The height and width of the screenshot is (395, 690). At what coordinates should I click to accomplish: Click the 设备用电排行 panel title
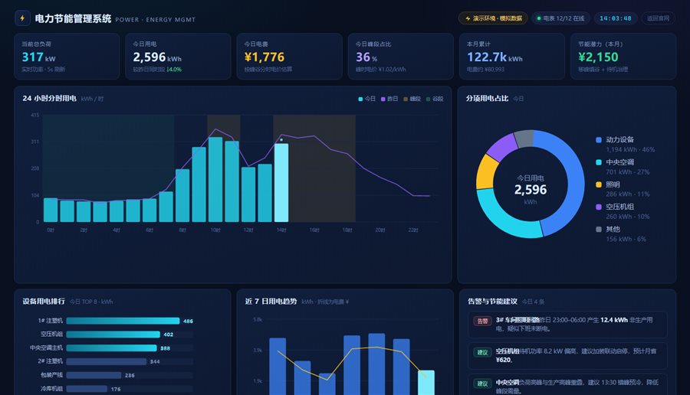44,302
